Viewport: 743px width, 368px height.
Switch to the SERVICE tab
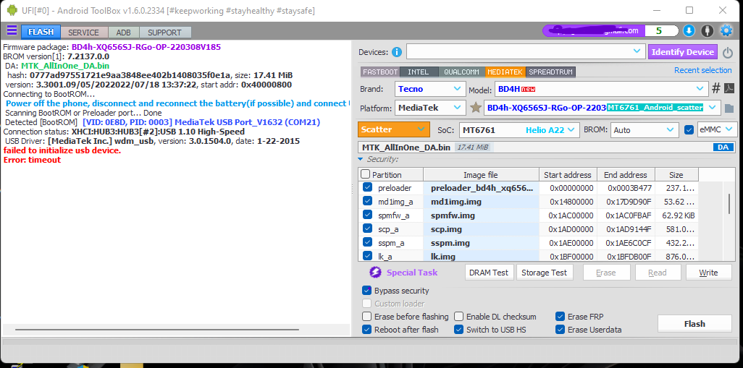coord(83,32)
